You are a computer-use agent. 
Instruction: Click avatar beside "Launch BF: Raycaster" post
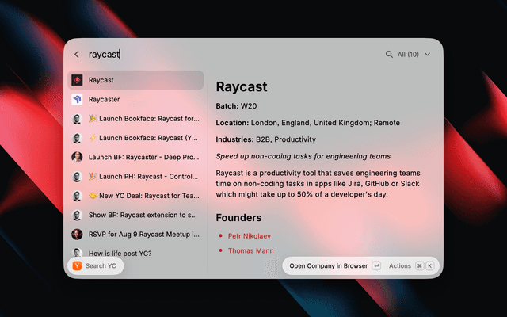coord(77,157)
